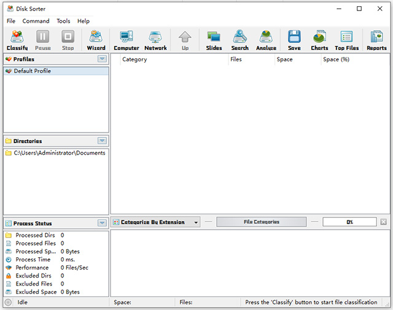Click the 0% progress bar

[x=349, y=222]
